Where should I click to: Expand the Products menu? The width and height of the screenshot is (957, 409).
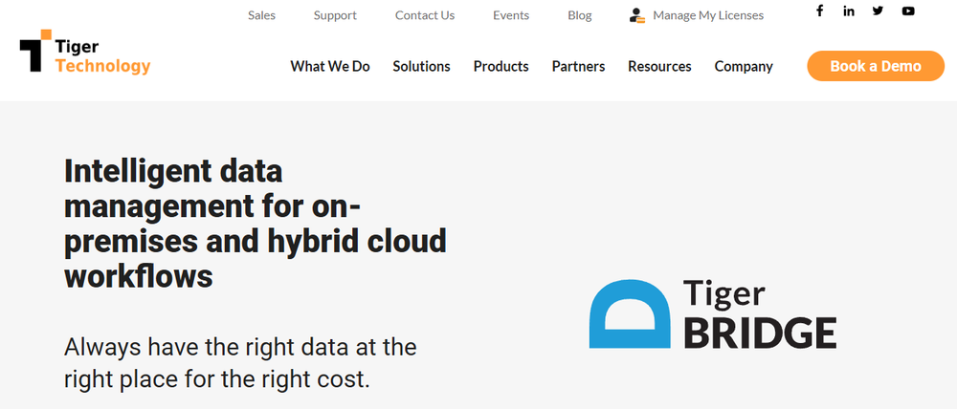pos(501,67)
